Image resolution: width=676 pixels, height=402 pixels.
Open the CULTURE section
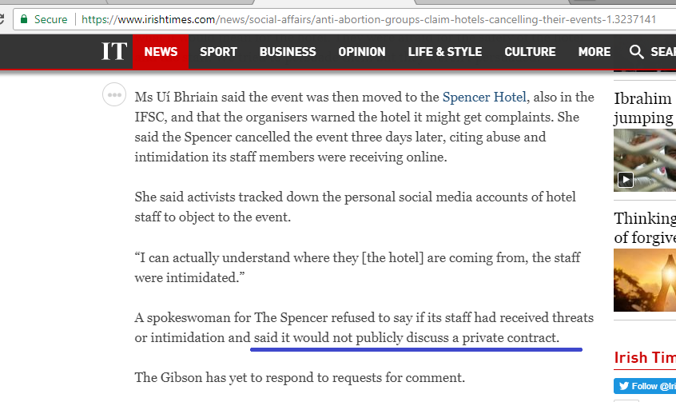530,52
